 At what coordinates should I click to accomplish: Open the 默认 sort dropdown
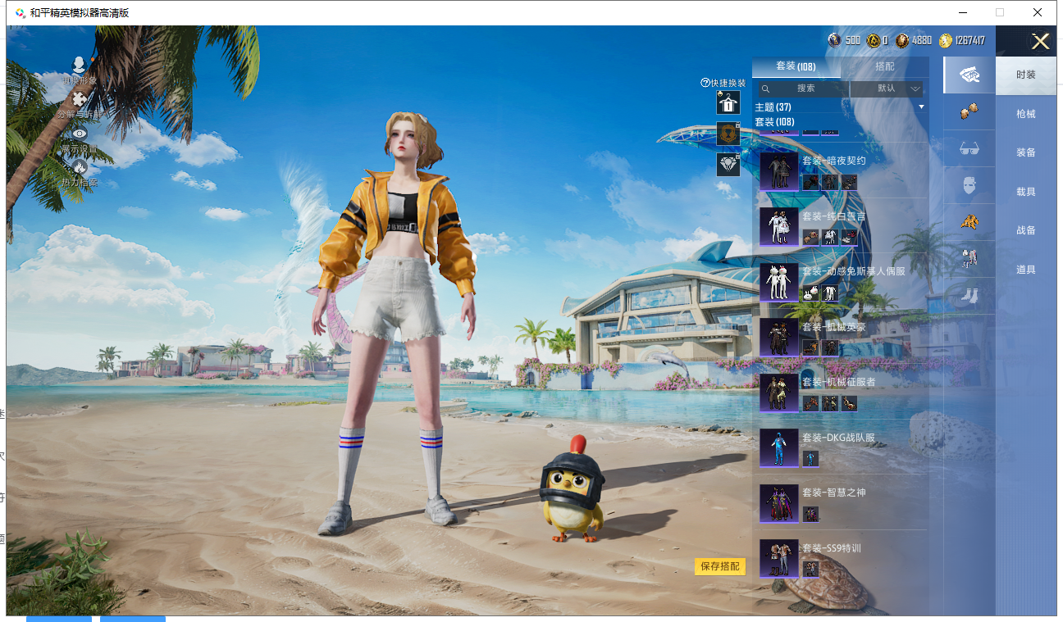point(887,89)
